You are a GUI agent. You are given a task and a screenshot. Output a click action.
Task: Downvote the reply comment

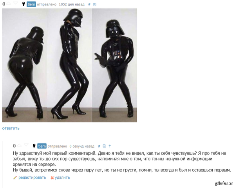point(26,145)
